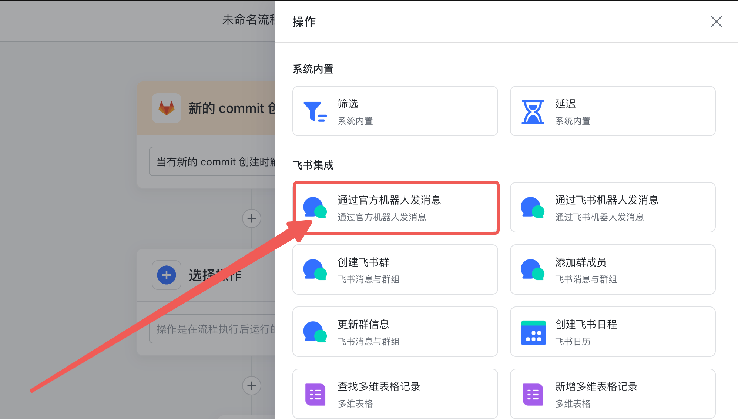Click 系统内置 subtitle under 筛选
738x419 pixels.
pos(355,121)
